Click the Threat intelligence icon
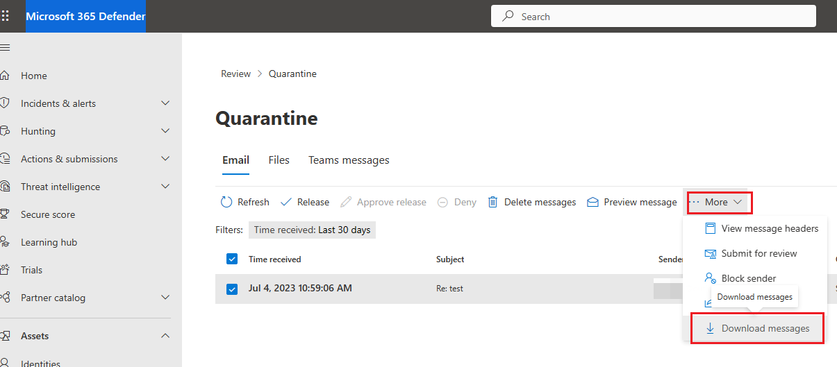 5,187
